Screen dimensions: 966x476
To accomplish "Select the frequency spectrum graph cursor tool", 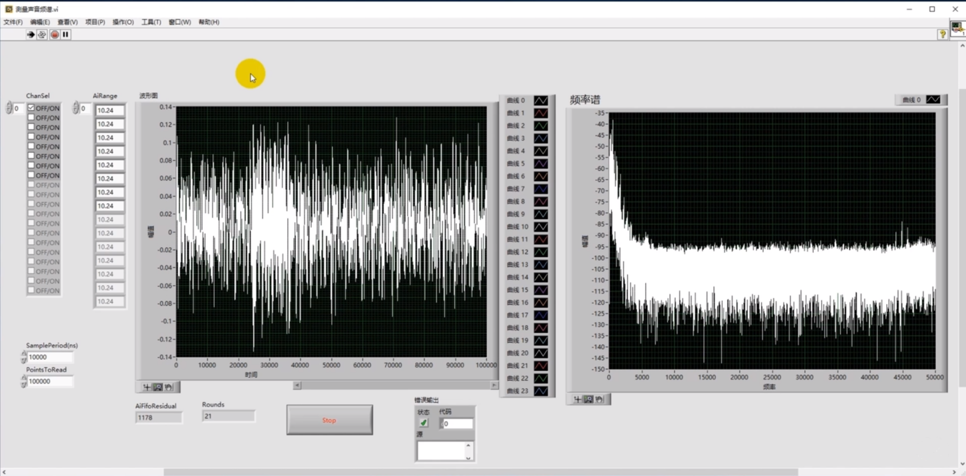I will click(577, 399).
